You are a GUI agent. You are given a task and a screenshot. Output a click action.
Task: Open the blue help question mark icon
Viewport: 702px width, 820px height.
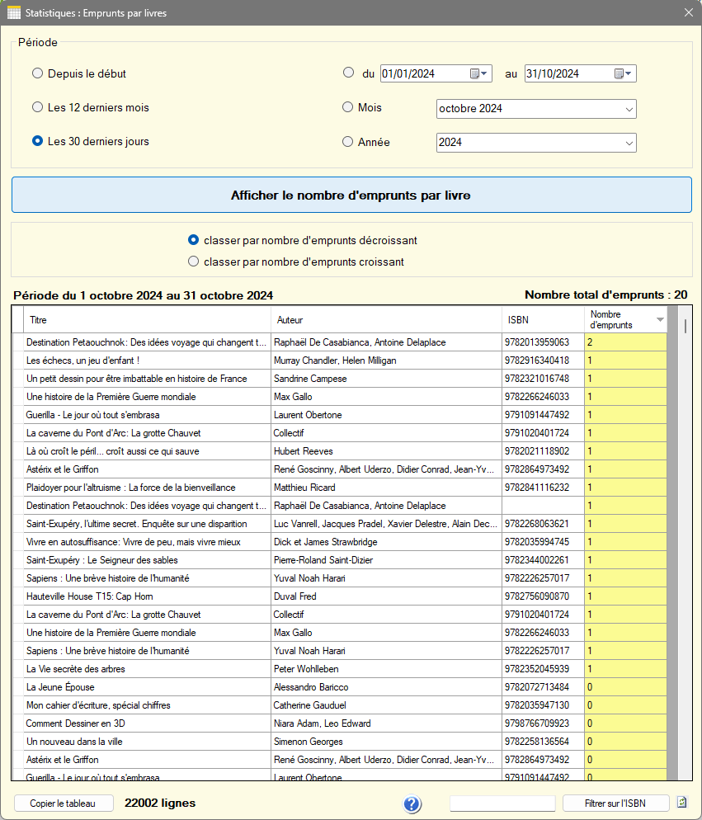tap(412, 804)
